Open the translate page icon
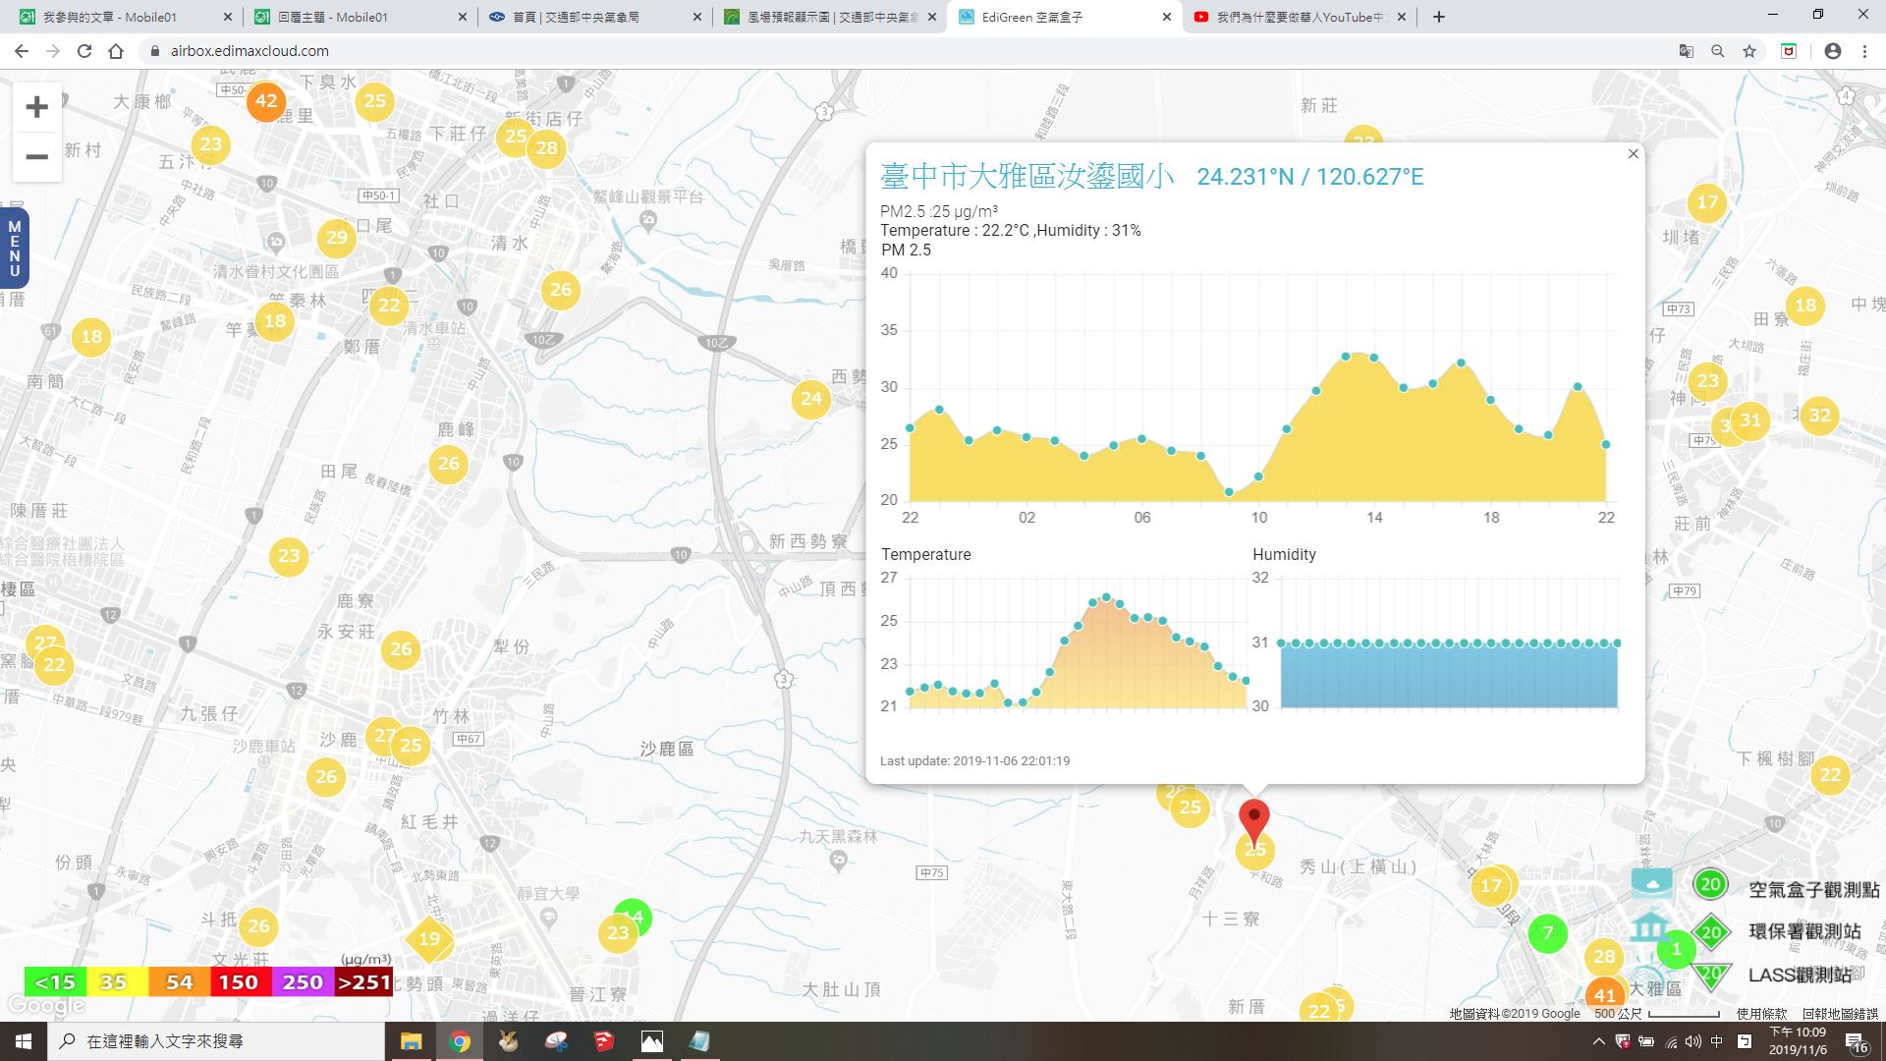 point(1687,51)
